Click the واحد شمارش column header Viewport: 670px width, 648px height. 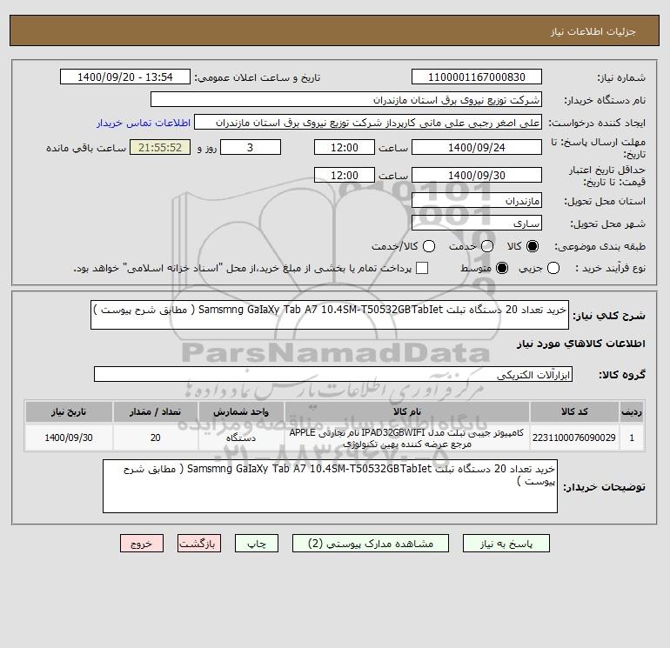[x=241, y=411]
